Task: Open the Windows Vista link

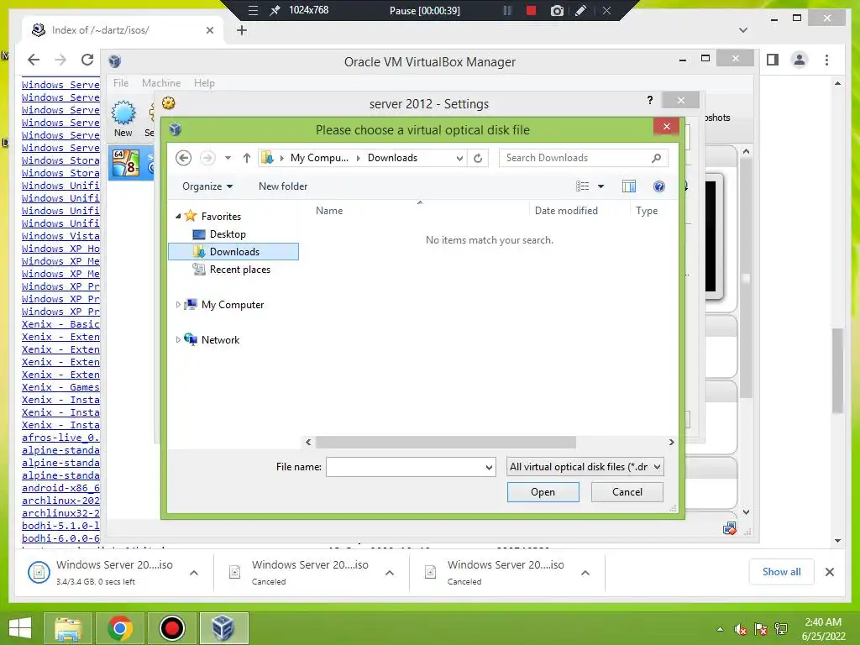Action: (60, 236)
